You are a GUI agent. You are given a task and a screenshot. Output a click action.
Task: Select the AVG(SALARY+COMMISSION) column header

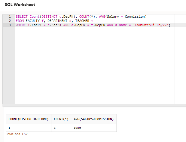click(93, 119)
